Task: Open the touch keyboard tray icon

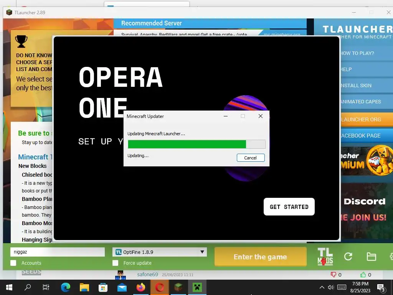Action: pos(342,287)
